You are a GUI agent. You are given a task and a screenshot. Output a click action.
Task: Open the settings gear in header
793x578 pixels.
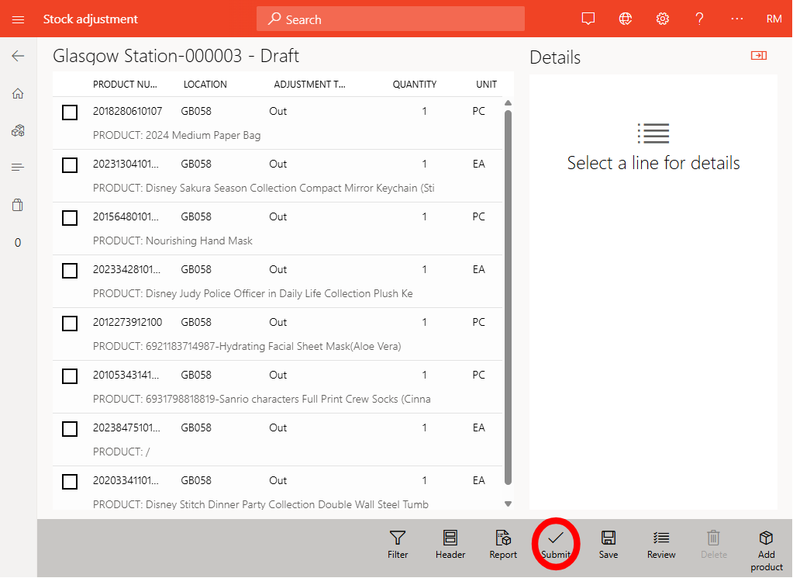click(x=663, y=19)
